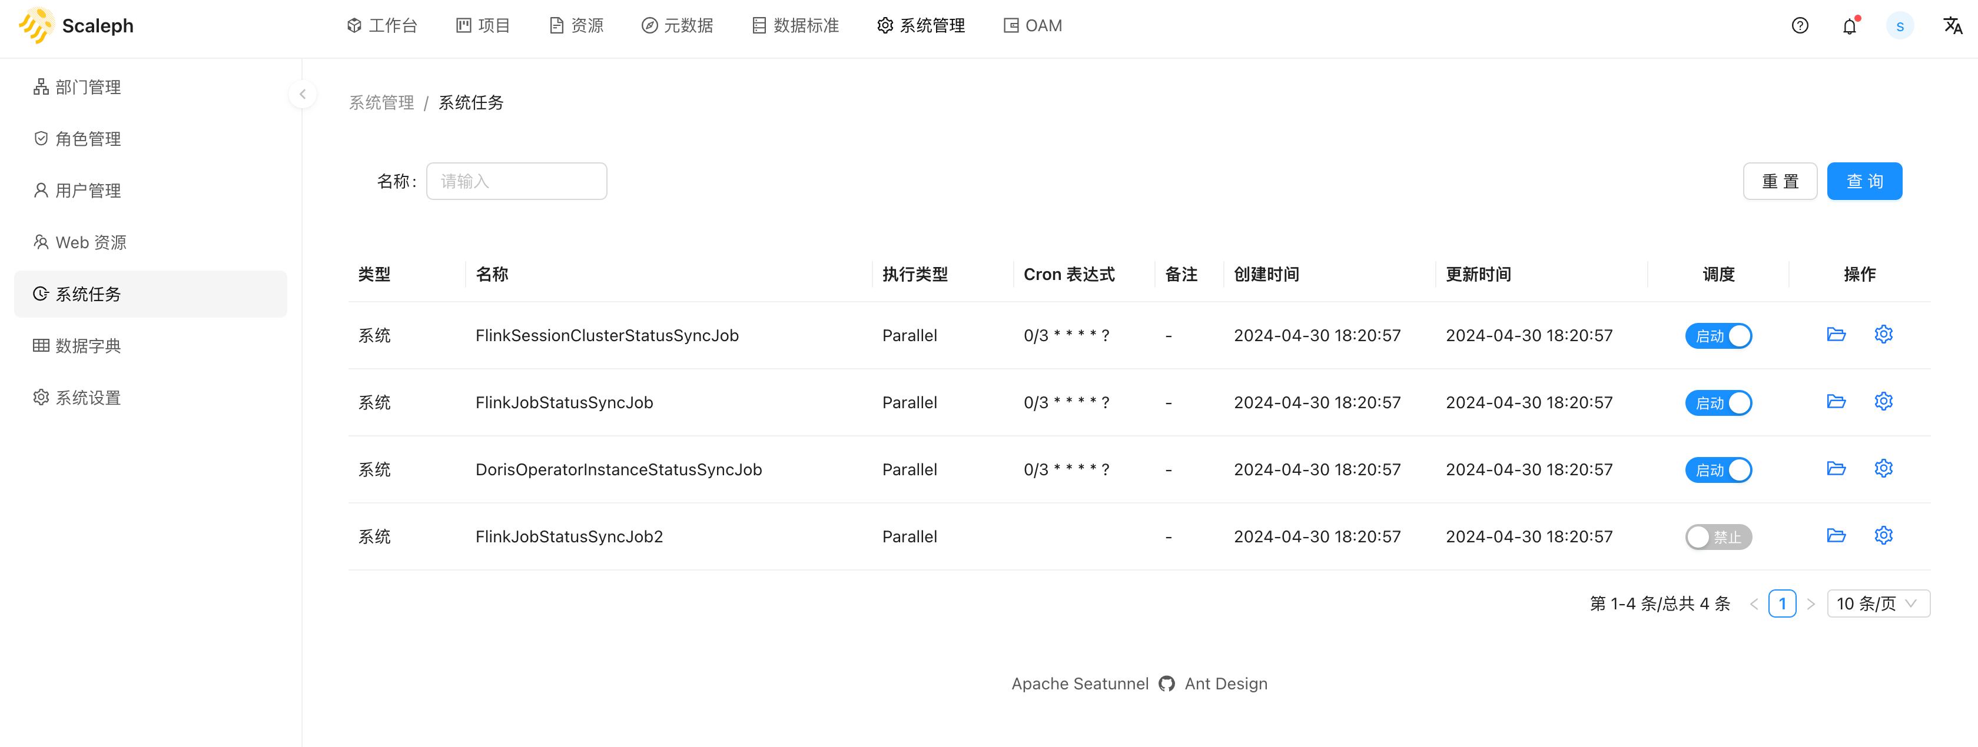Click the 执行类型 column header
This screenshot has height=747, width=1978.
point(914,275)
